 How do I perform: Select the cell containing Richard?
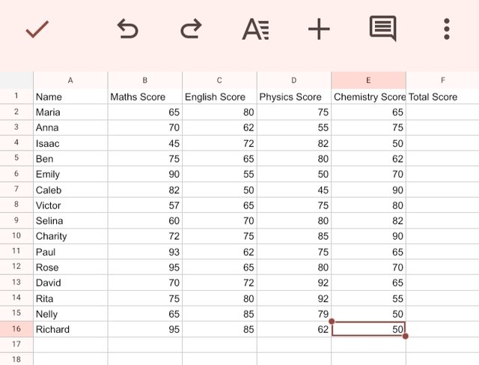click(70, 329)
